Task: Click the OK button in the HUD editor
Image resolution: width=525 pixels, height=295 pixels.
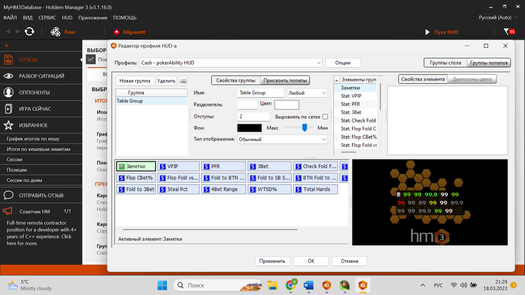Action: tap(311, 261)
